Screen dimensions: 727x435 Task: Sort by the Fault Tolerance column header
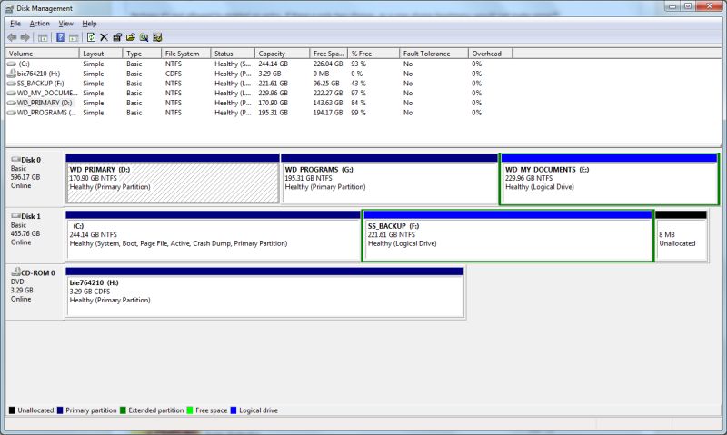click(x=433, y=54)
